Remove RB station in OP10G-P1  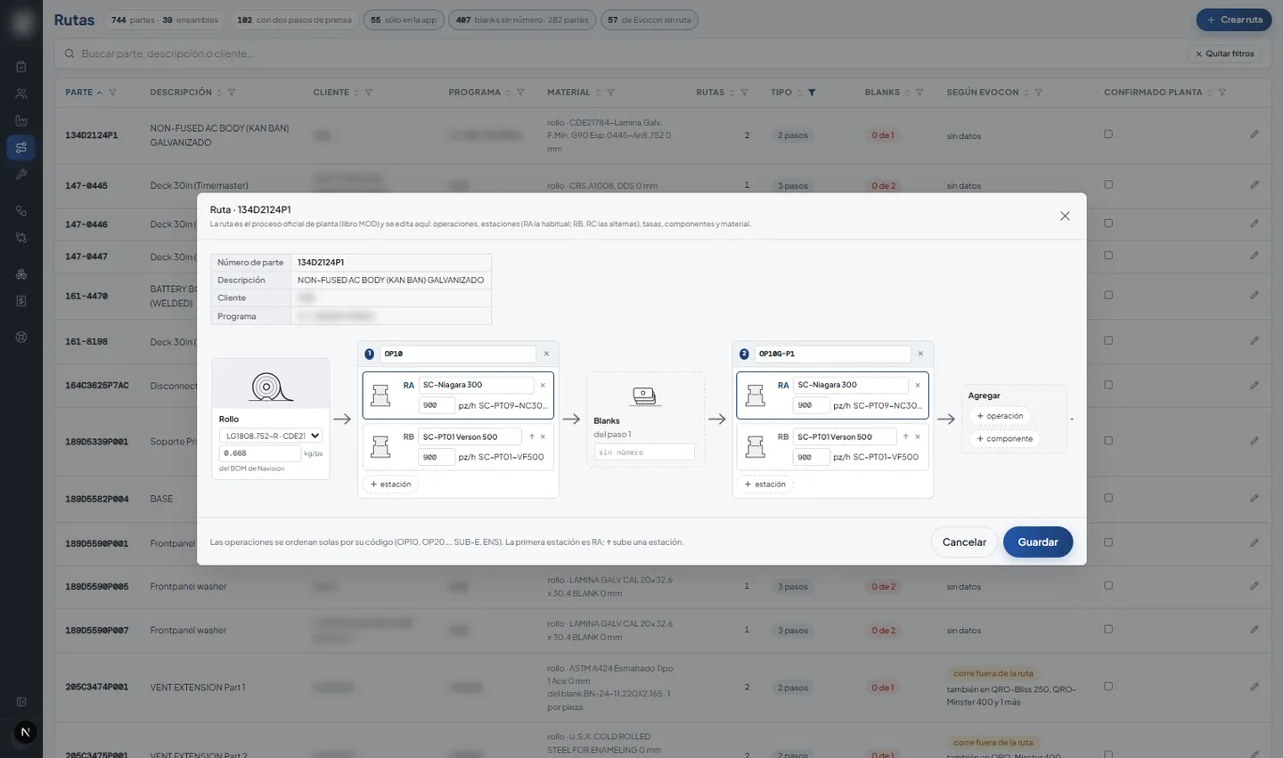point(918,436)
